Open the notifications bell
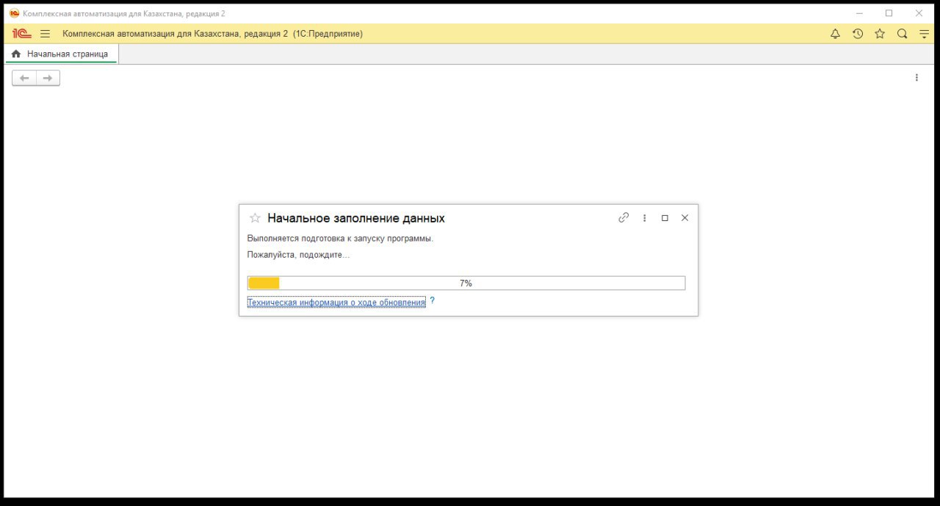The width and height of the screenshot is (940, 506). (835, 34)
